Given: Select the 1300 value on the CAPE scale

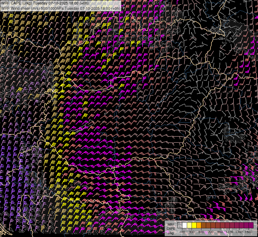Looking at the screenshot, I should click(x=239, y=232).
